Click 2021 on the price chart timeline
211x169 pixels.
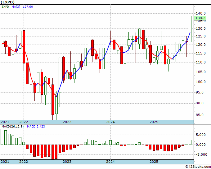point(5,122)
